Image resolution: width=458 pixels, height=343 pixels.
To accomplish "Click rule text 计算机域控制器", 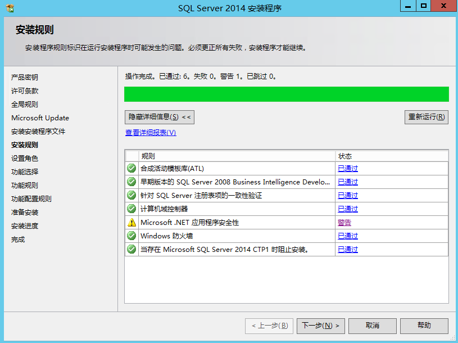I will (164, 209).
